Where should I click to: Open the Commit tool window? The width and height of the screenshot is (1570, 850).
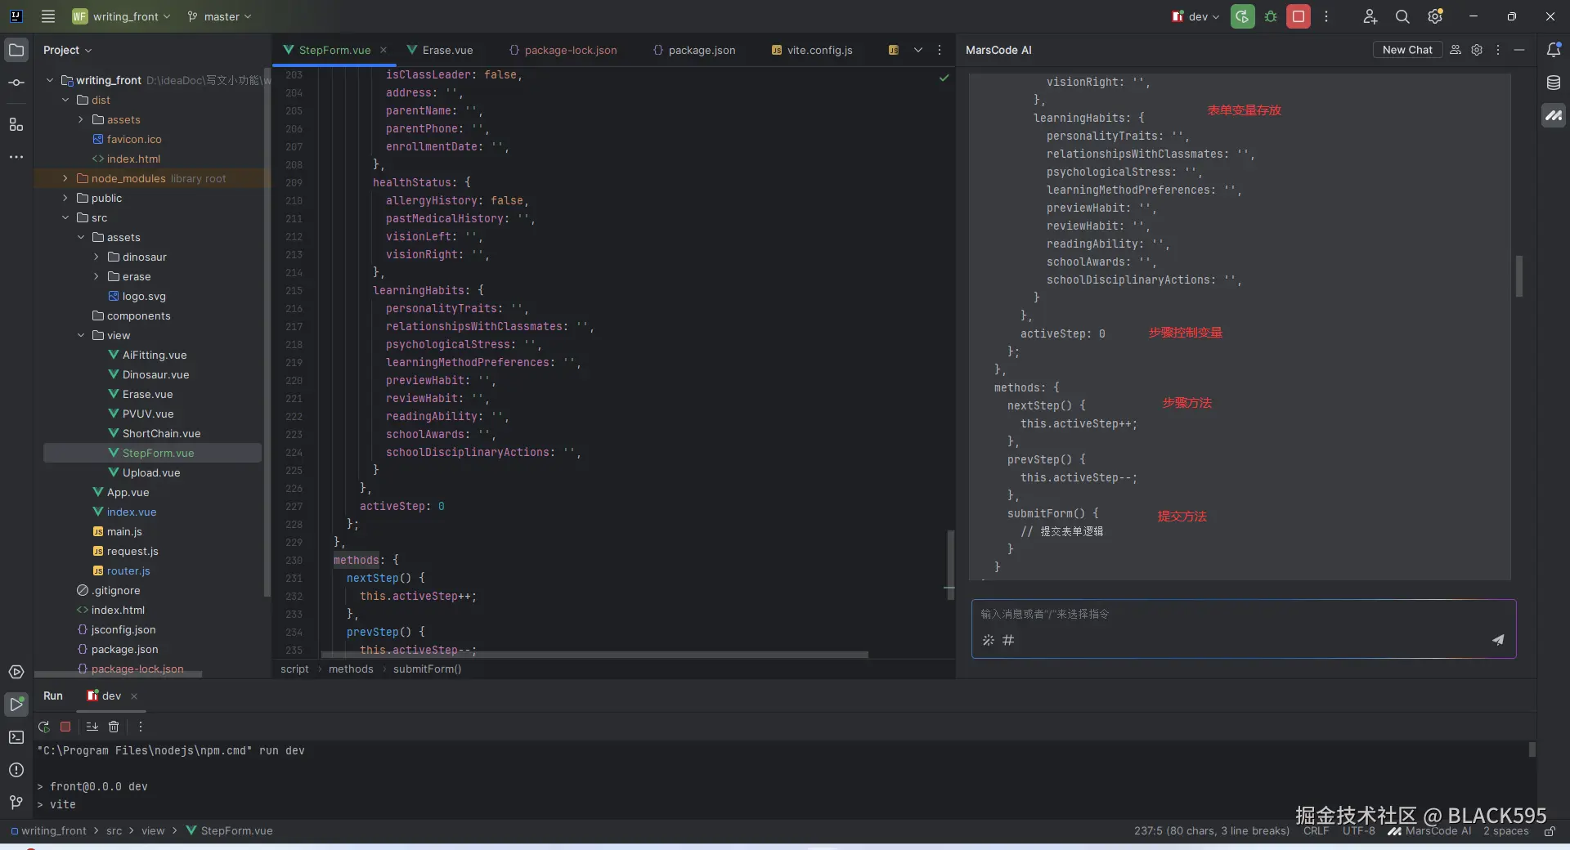point(16,83)
